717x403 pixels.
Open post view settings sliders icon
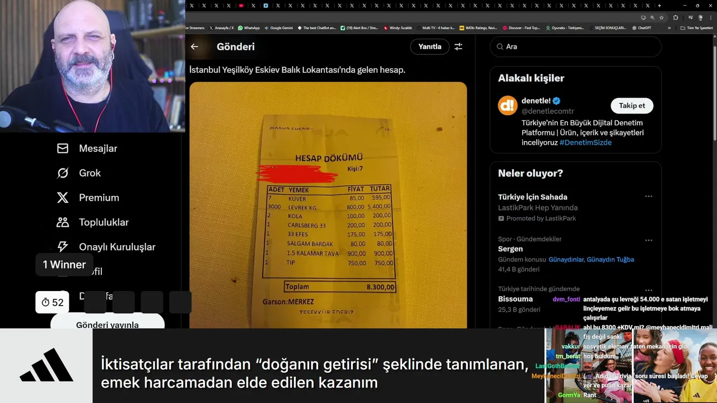point(458,46)
